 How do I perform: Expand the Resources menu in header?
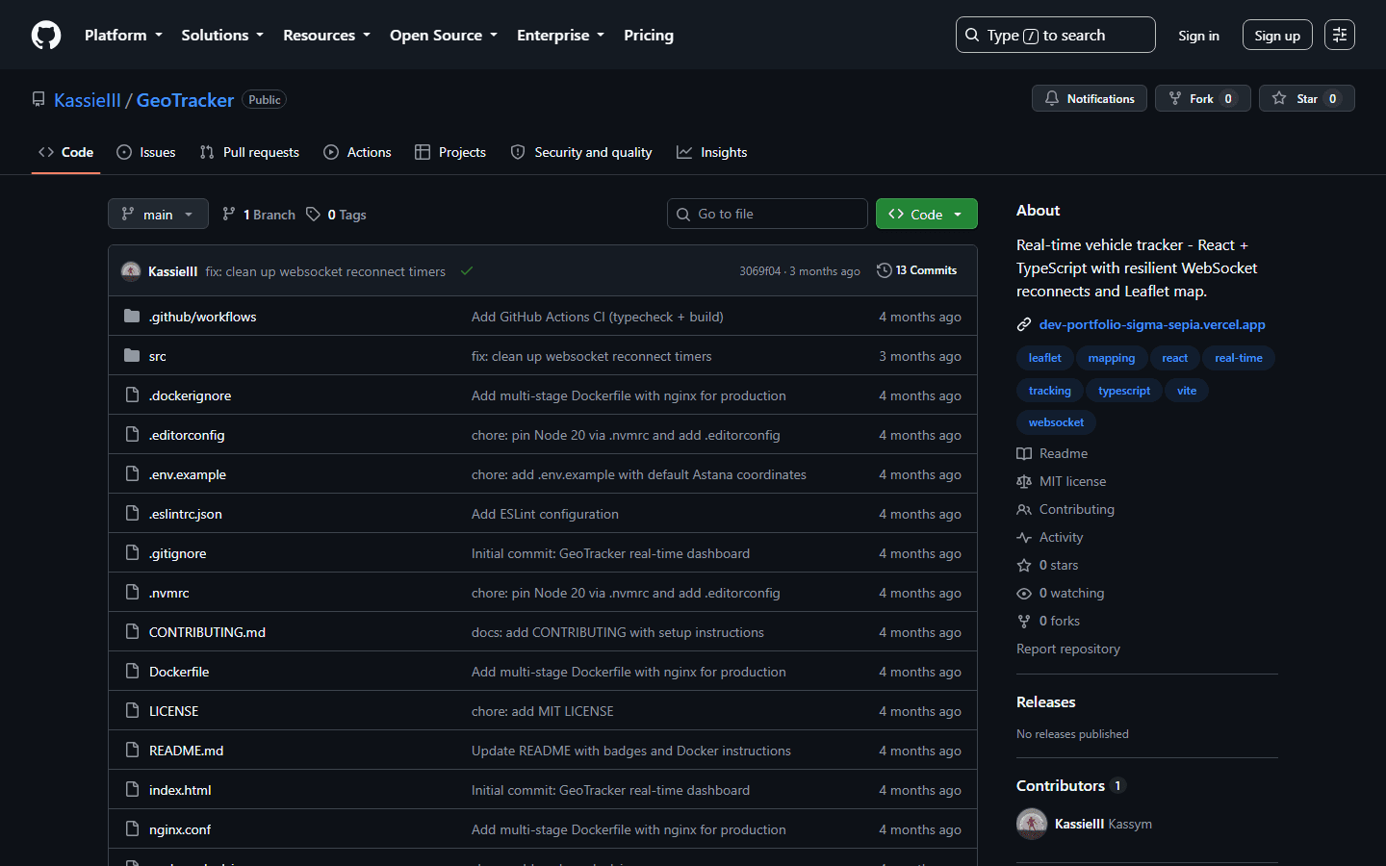(326, 35)
